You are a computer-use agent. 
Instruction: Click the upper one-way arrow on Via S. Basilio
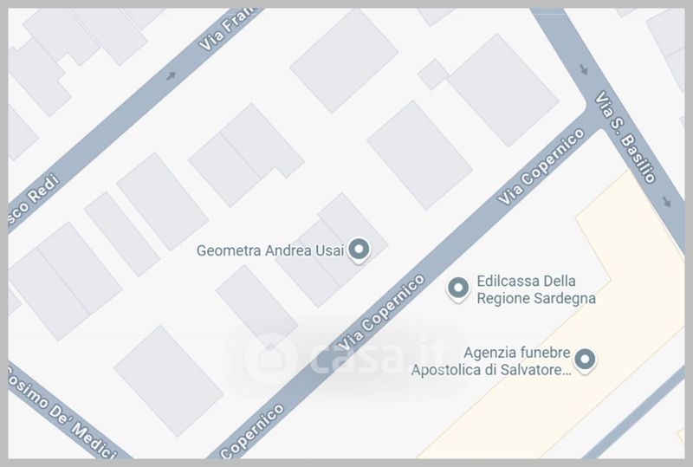(584, 69)
